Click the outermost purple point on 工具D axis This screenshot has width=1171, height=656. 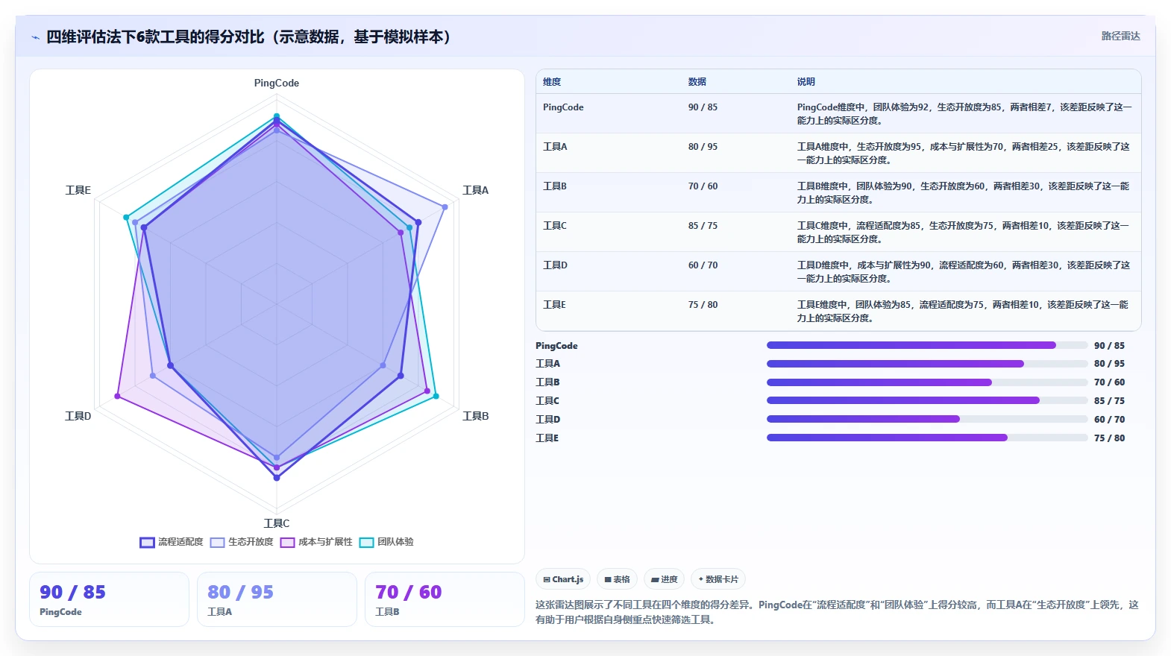[x=117, y=396]
